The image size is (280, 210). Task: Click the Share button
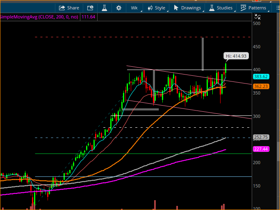pos(69,8)
